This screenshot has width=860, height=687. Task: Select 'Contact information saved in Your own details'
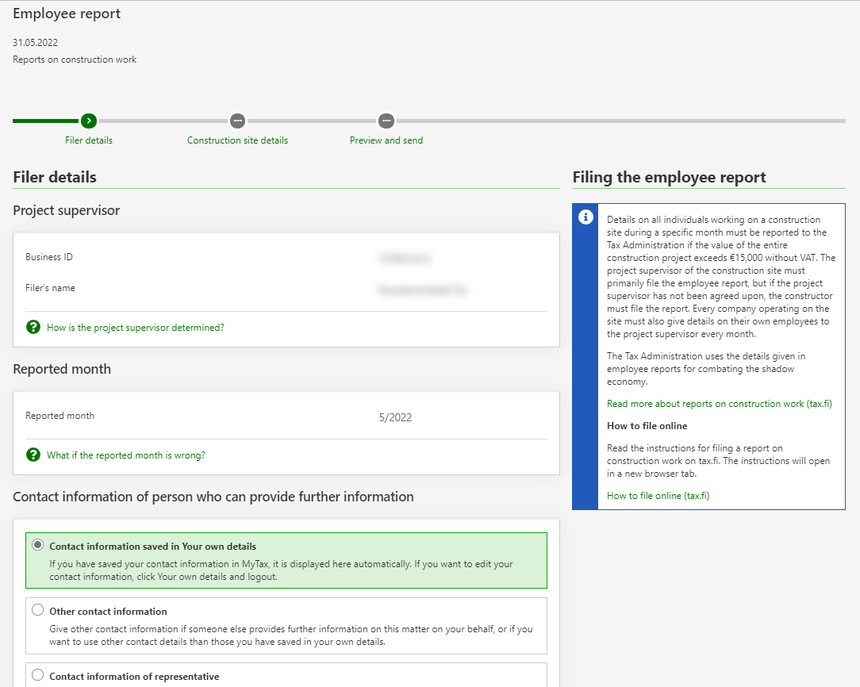(x=37, y=546)
